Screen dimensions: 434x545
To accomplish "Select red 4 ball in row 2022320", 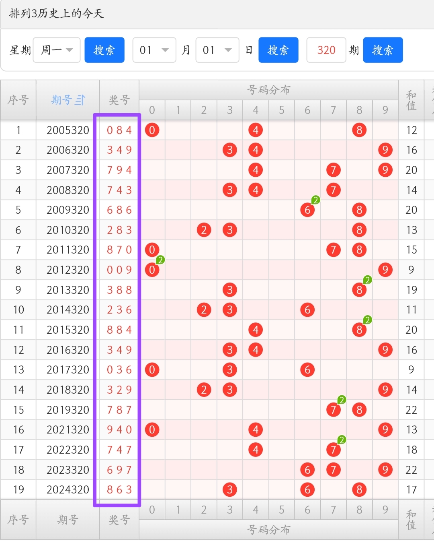I will click(256, 450).
